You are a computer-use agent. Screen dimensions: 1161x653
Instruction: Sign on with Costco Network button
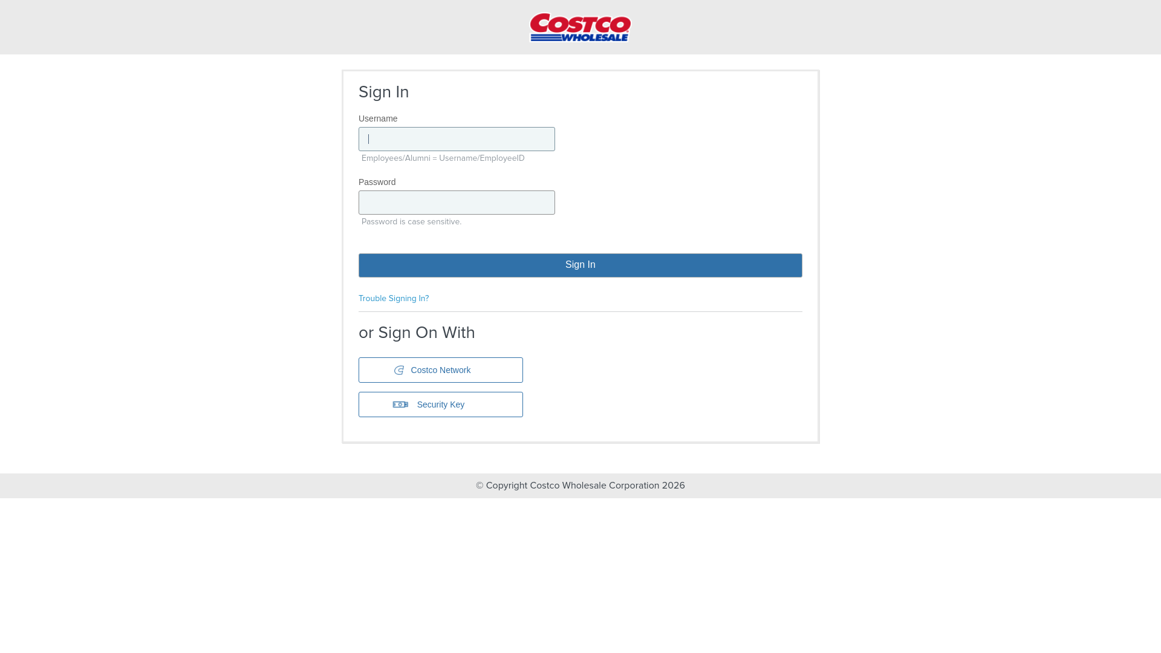coord(441,370)
